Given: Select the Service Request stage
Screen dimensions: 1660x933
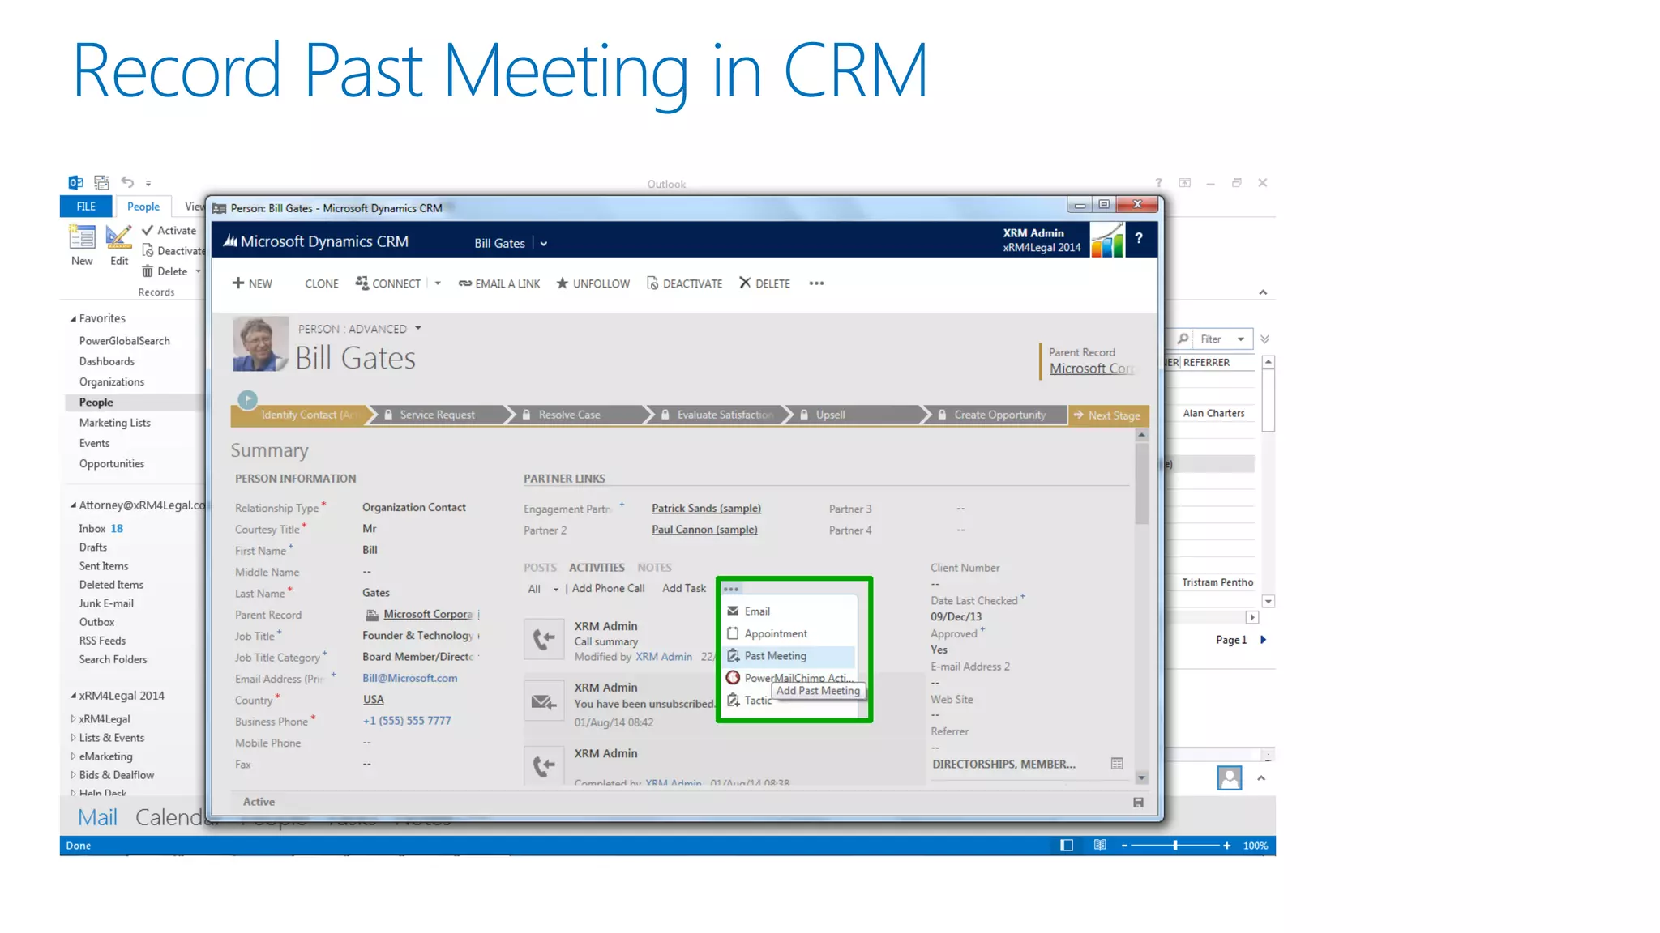Looking at the screenshot, I should (x=437, y=415).
